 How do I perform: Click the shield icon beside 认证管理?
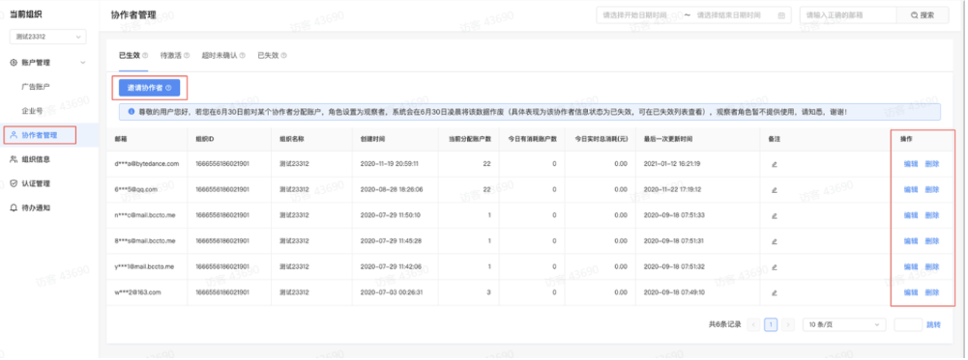(x=14, y=183)
